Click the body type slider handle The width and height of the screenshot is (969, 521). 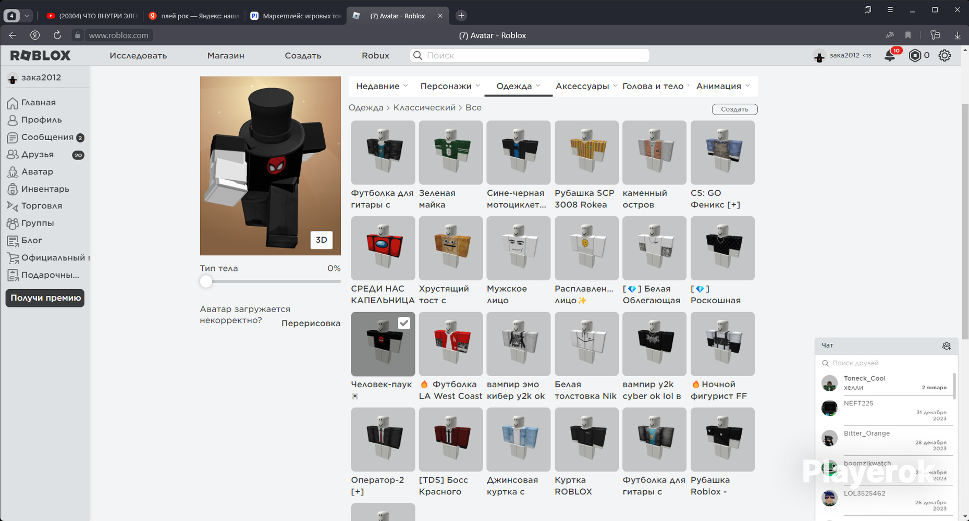pyautogui.click(x=206, y=281)
